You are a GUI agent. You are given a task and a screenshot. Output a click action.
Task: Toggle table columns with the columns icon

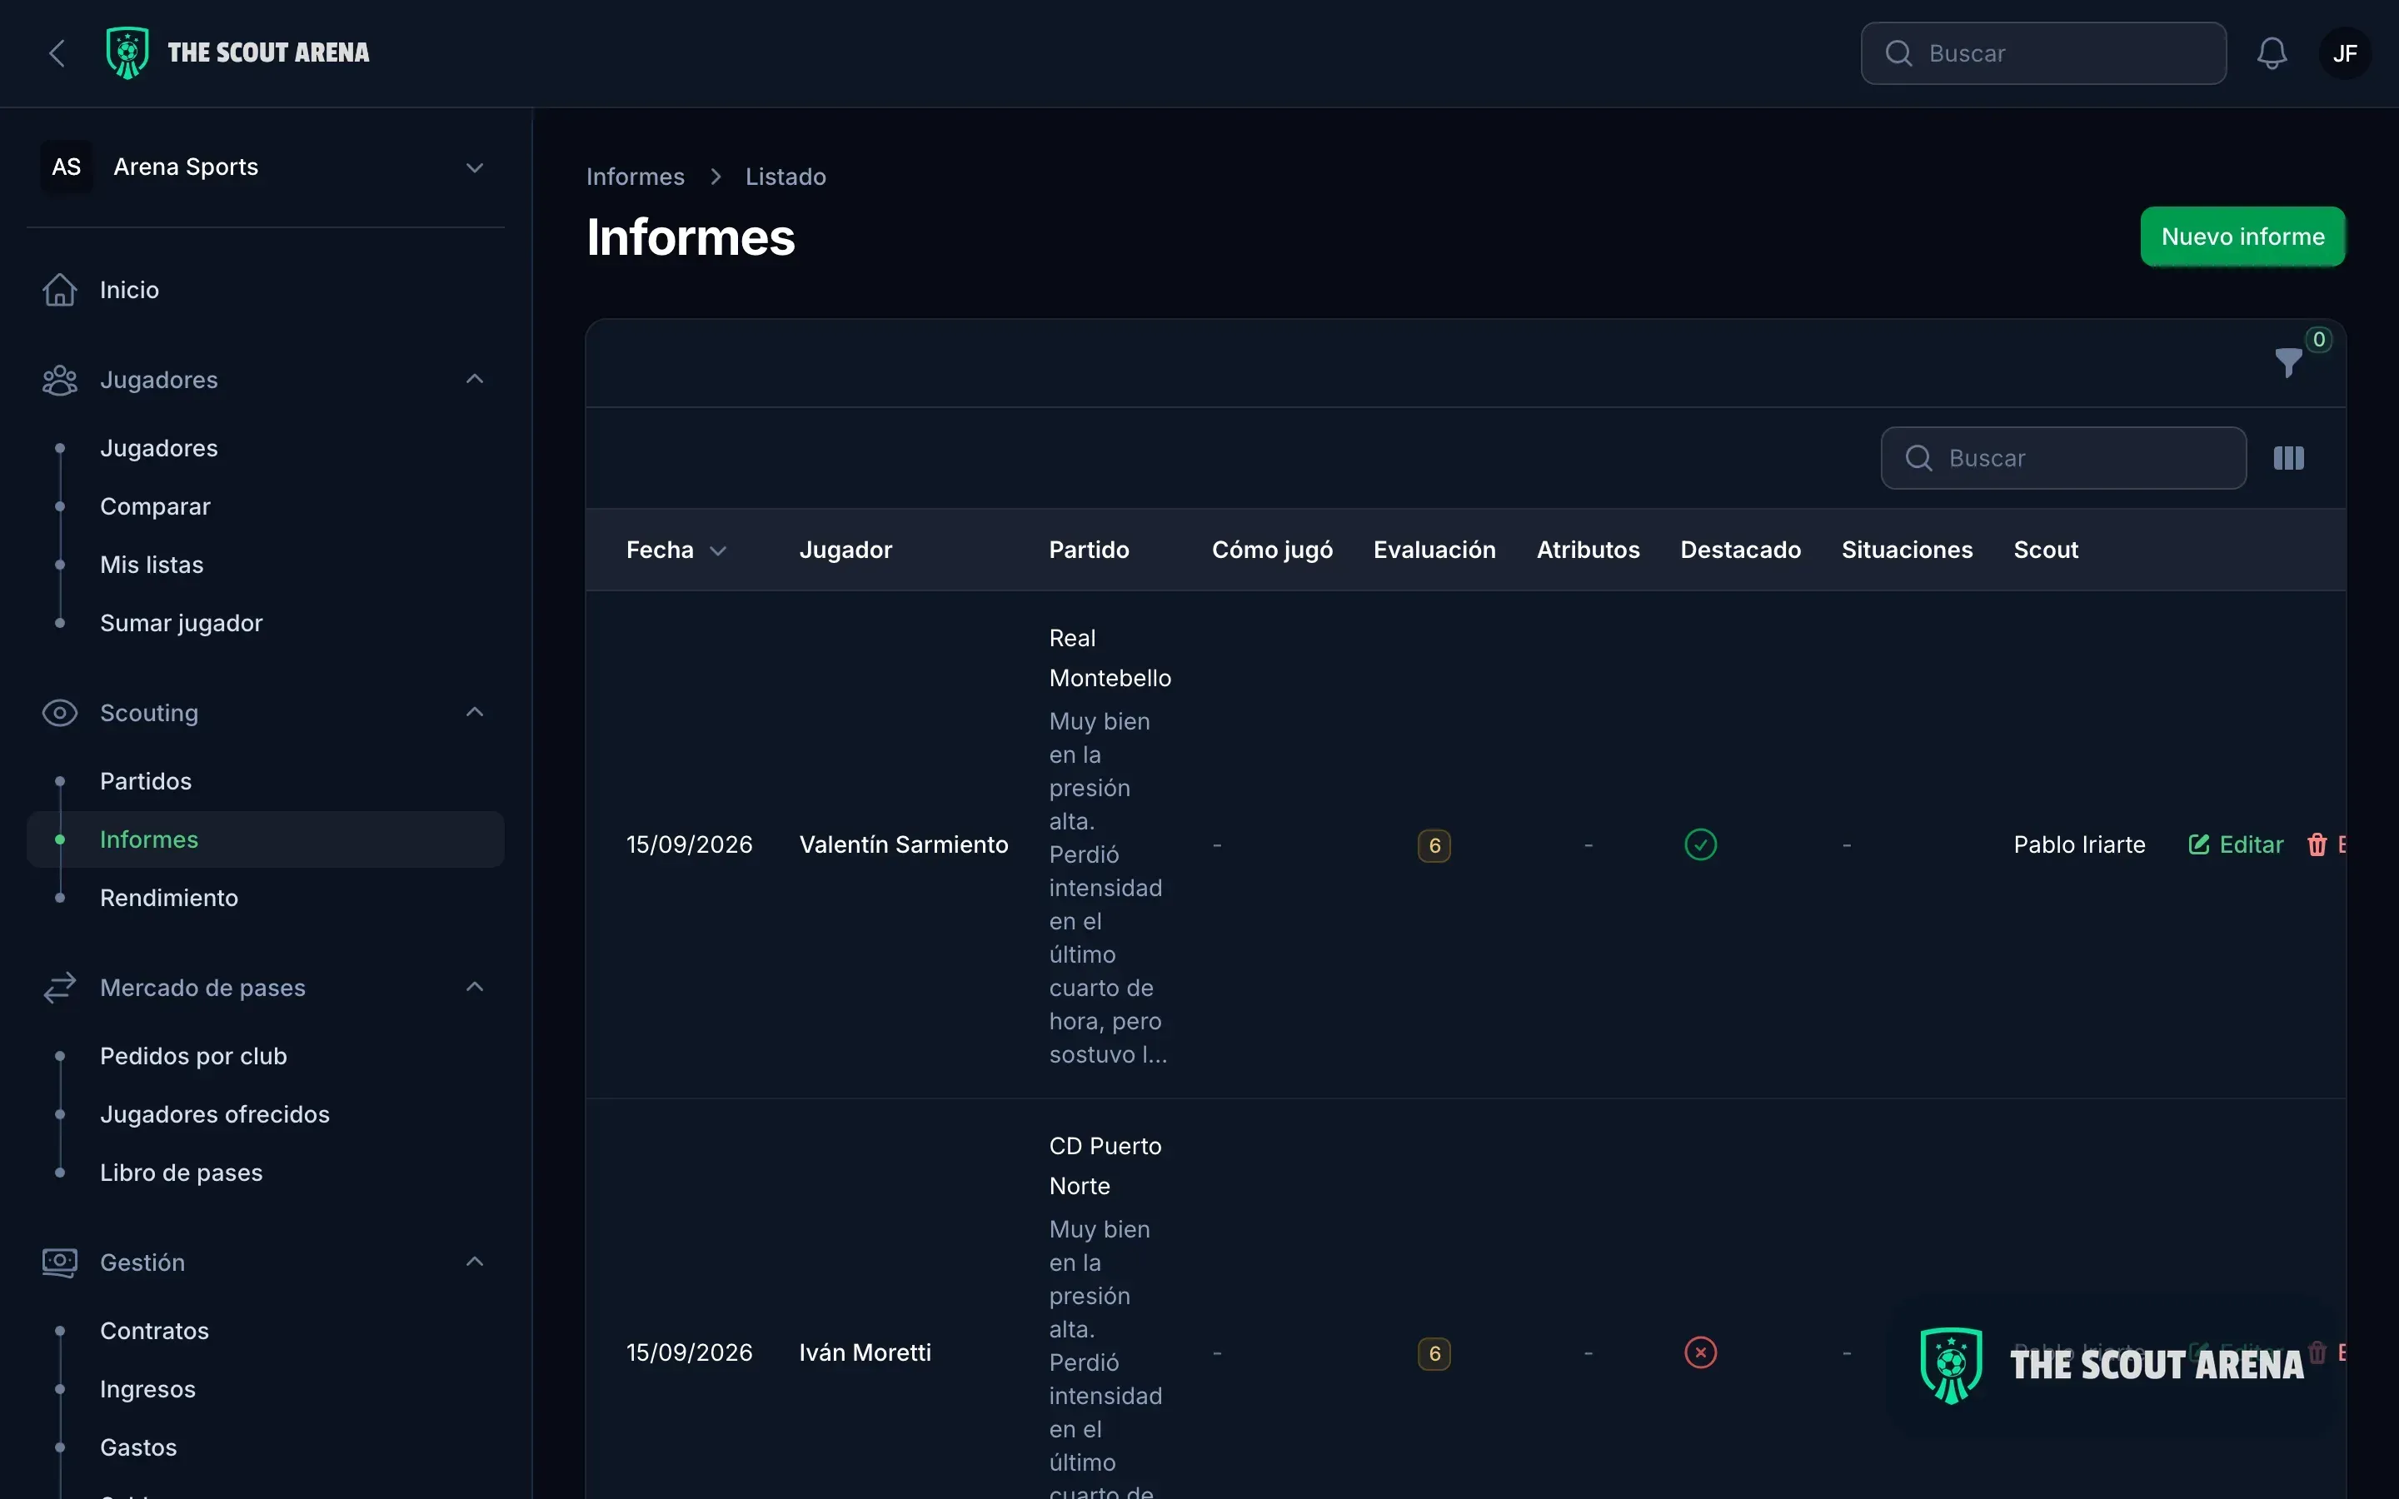(x=2288, y=458)
